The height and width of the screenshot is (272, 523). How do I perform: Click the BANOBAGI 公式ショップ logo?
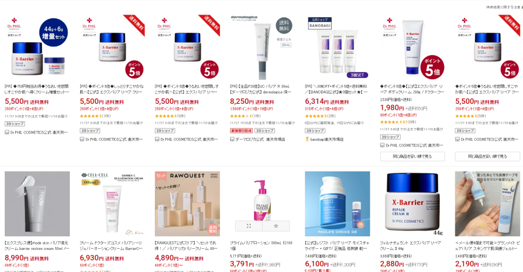pos(320,23)
